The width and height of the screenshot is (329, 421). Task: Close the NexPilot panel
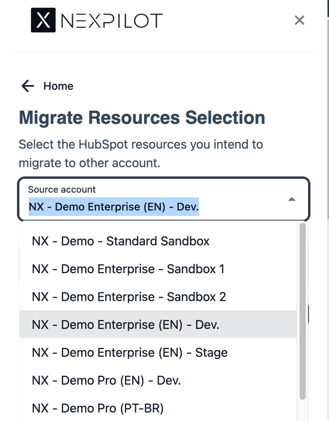click(299, 20)
